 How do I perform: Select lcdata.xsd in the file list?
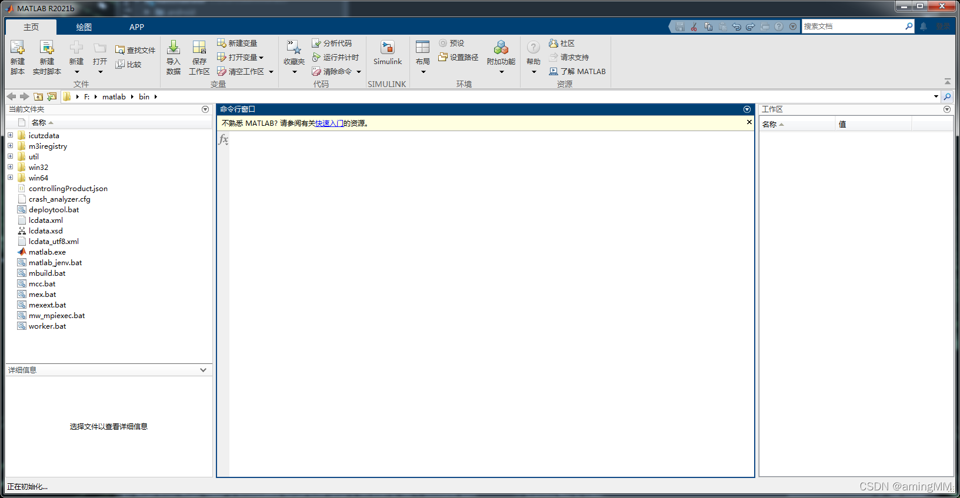[46, 231]
